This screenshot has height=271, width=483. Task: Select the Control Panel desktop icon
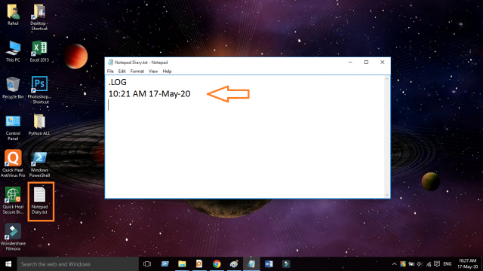pos(13,128)
